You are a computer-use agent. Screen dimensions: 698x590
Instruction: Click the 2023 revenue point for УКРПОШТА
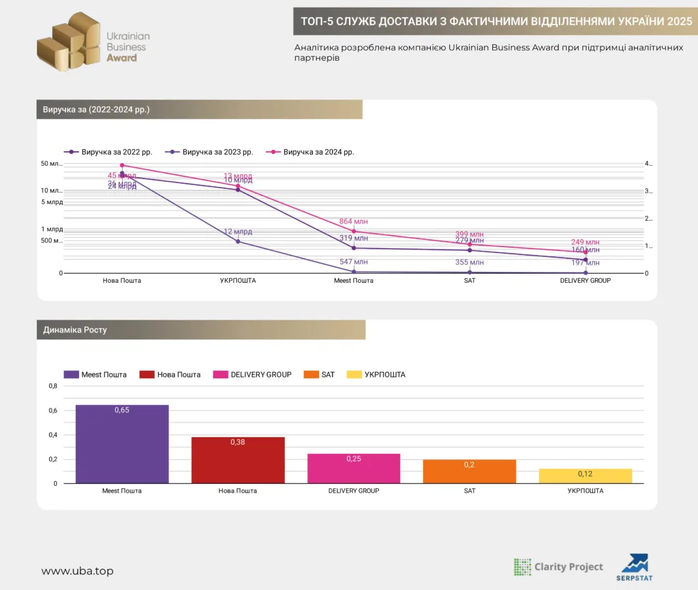point(238,242)
